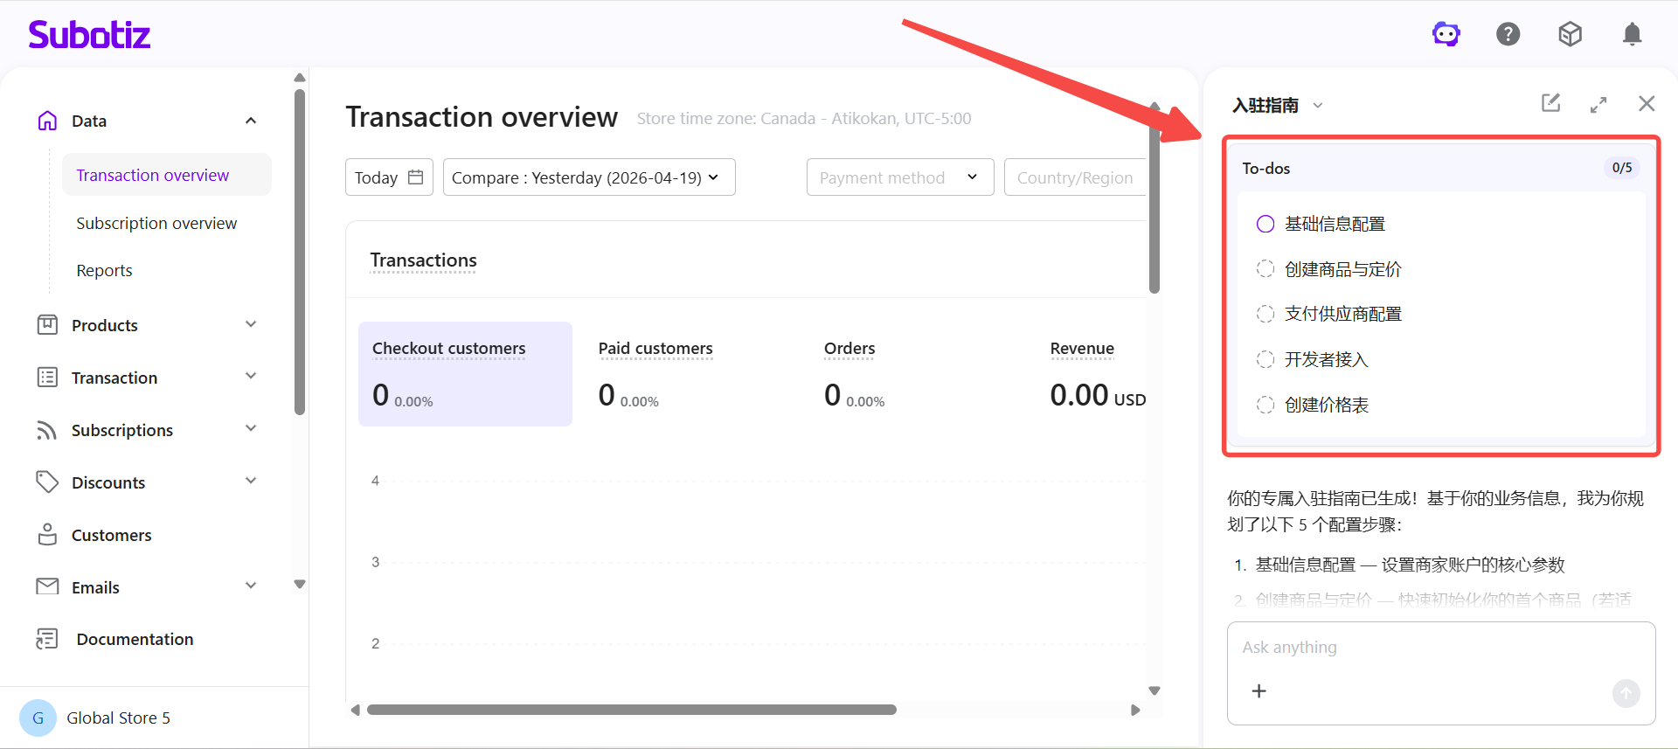This screenshot has height=749, width=1678.
Task: Select the 基础信息配置 to-do item
Action: tap(1334, 224)
